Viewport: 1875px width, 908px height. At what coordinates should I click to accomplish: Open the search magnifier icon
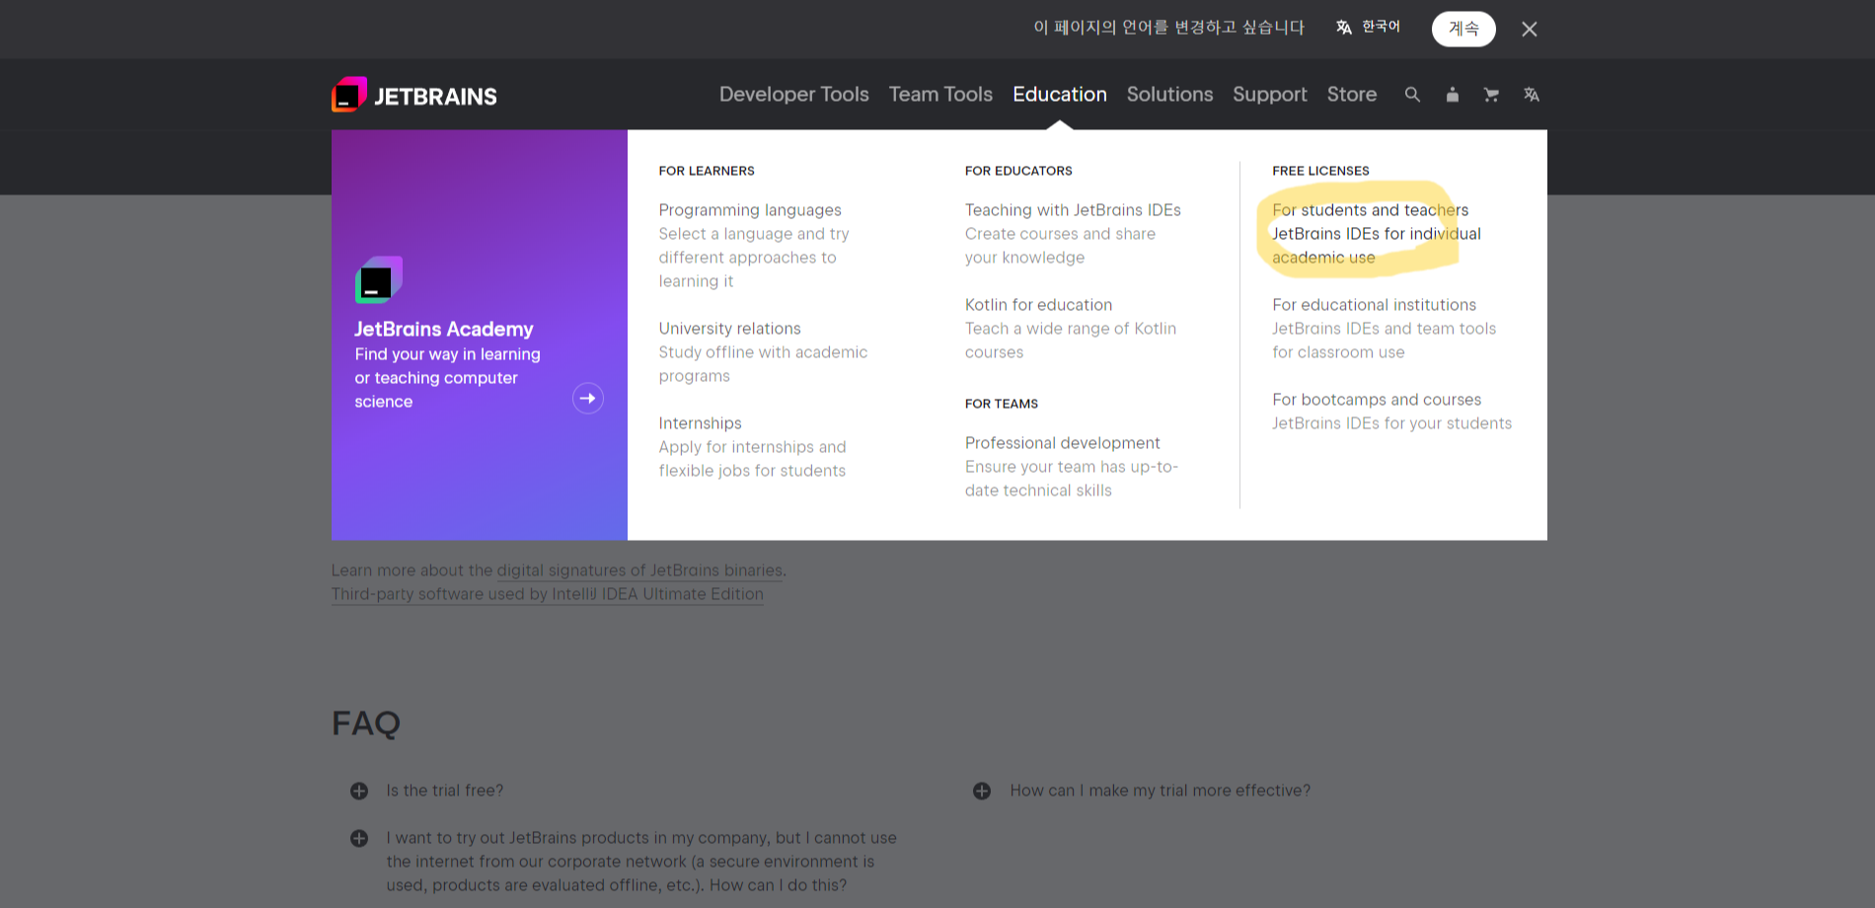coord(1412,95)
